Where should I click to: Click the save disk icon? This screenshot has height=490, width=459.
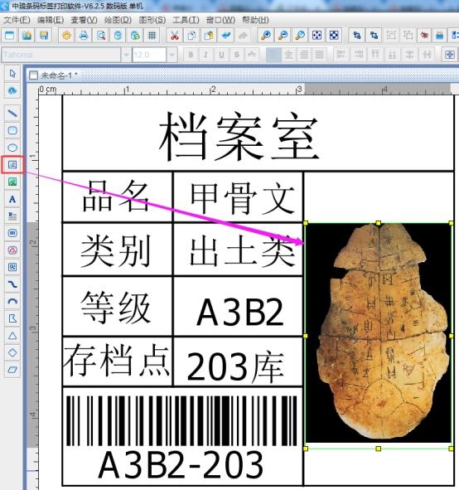coord(44,36)
